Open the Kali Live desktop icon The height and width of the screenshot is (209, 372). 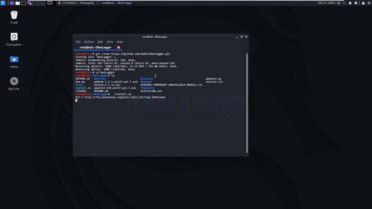click(x=14, y=84)
